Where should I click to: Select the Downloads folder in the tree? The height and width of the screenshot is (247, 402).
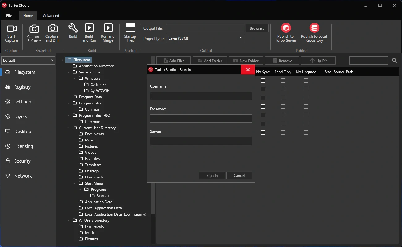91,177
